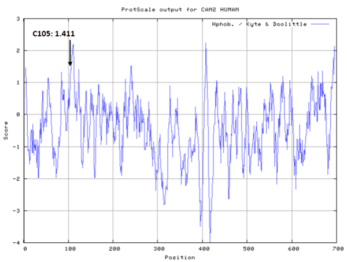This screenshot has height=262, width=347.
Task: Click the x-axis tick label 700
Action: click(x=335, y=249)
